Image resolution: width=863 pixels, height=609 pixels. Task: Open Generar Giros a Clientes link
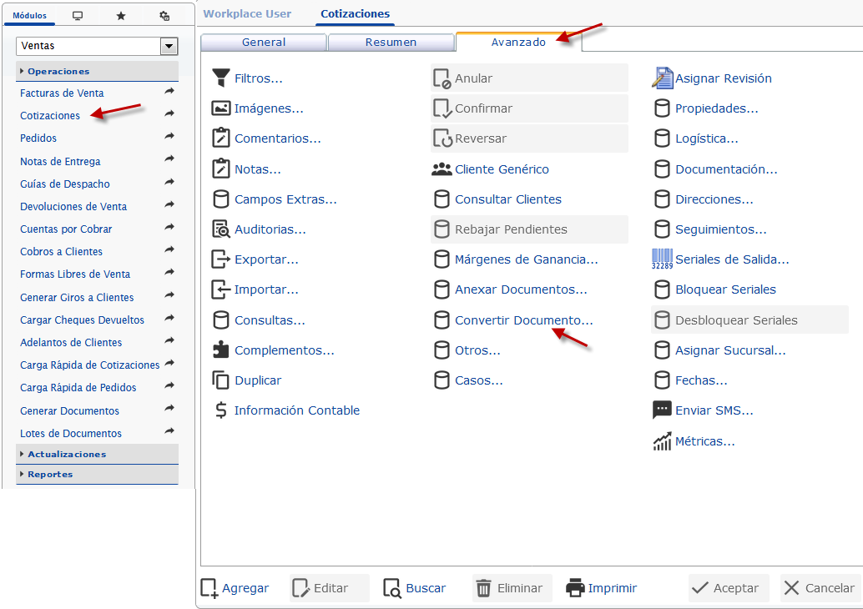(x=77, y=297)
